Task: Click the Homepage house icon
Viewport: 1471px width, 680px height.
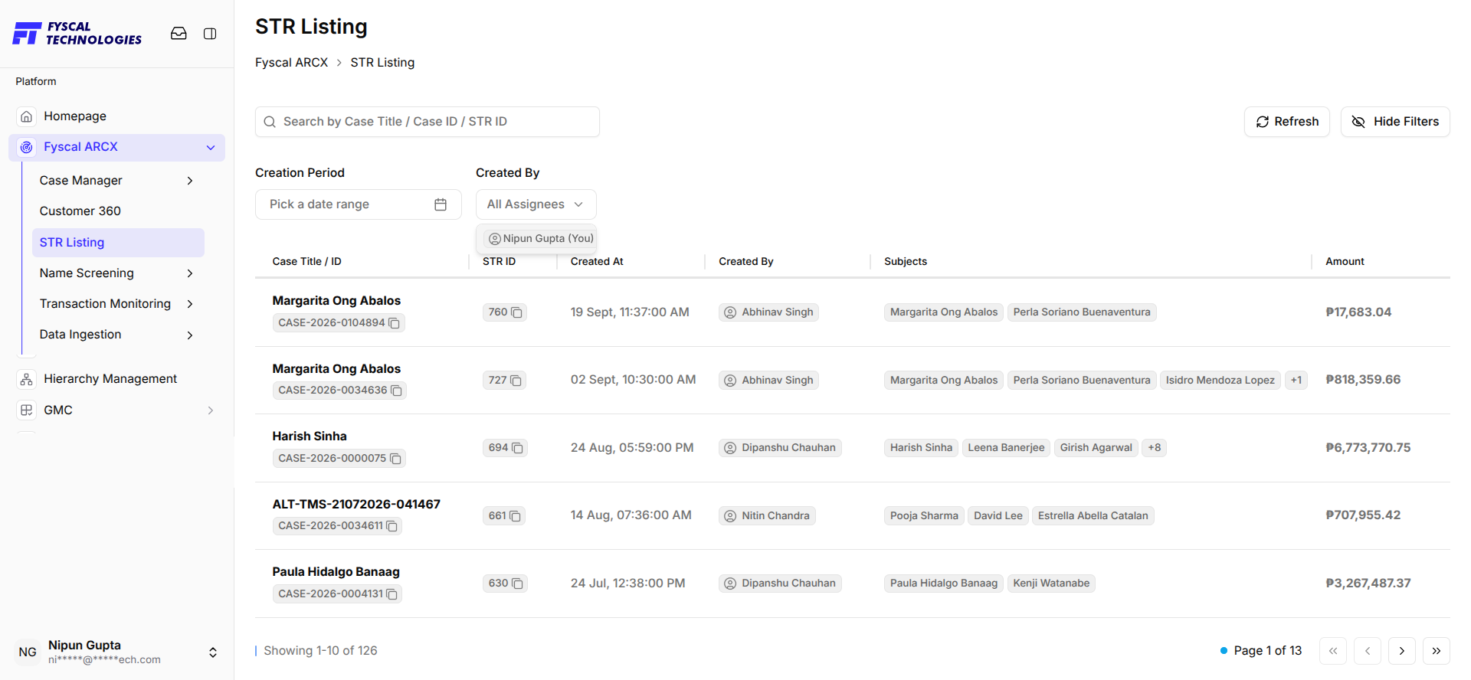Action: point(27,116)
